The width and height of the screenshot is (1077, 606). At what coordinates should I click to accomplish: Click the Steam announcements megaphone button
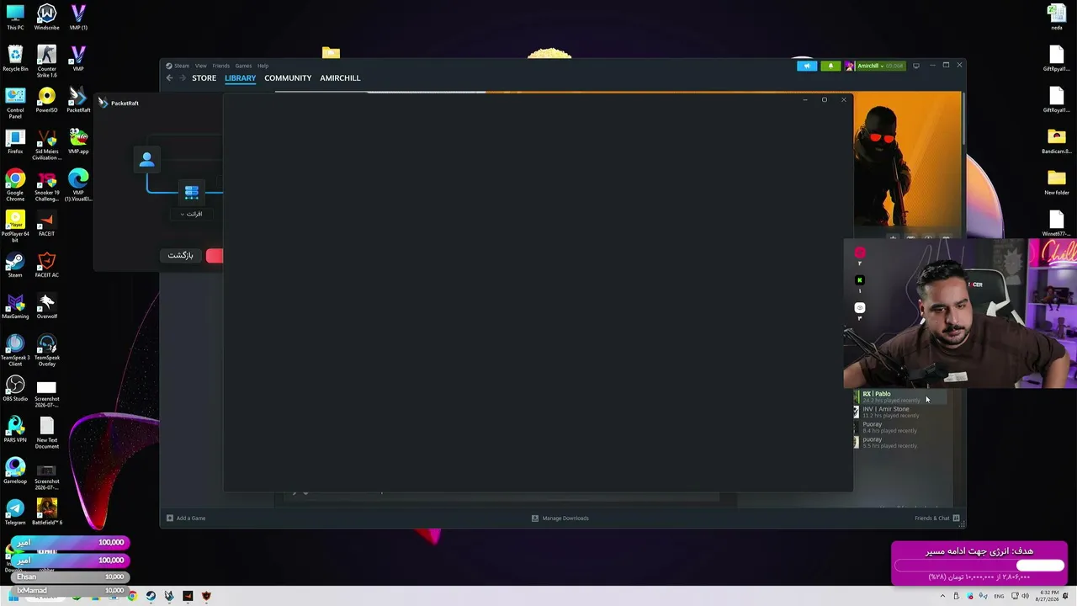click(807, 66)
